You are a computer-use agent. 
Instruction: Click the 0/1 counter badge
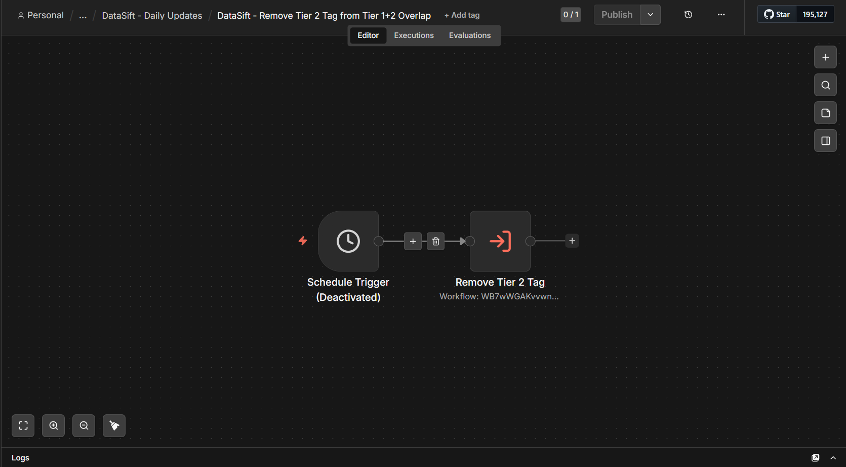point(571,15)
